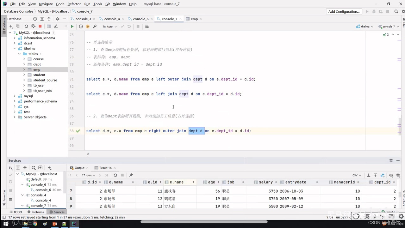Click the scroll-from-editor target icon
The height and width of the screenshot is (228, 405).
[35, 19]
